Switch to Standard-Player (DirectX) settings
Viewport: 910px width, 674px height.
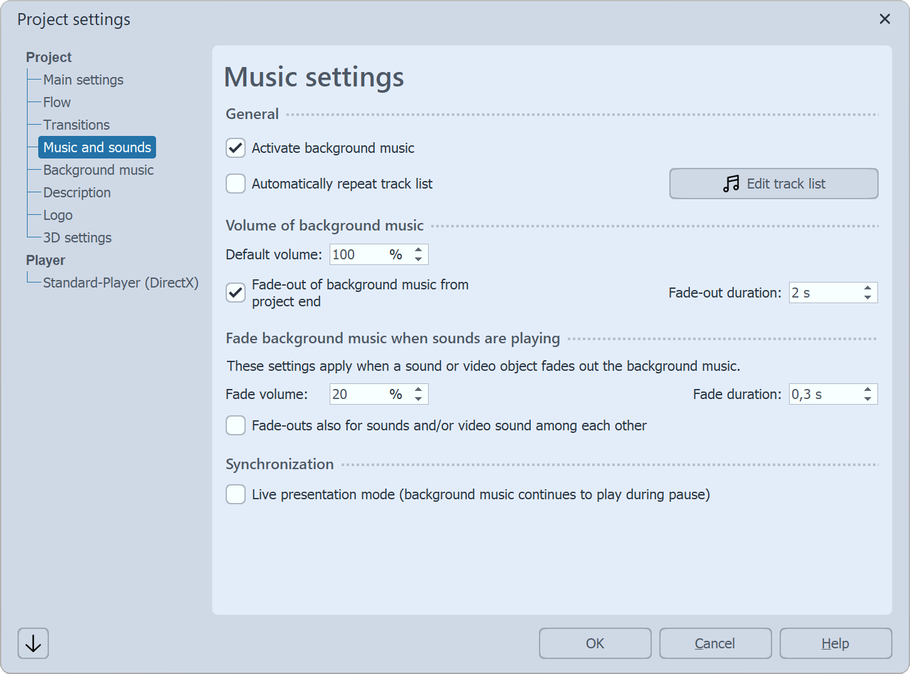pos(120,283)
